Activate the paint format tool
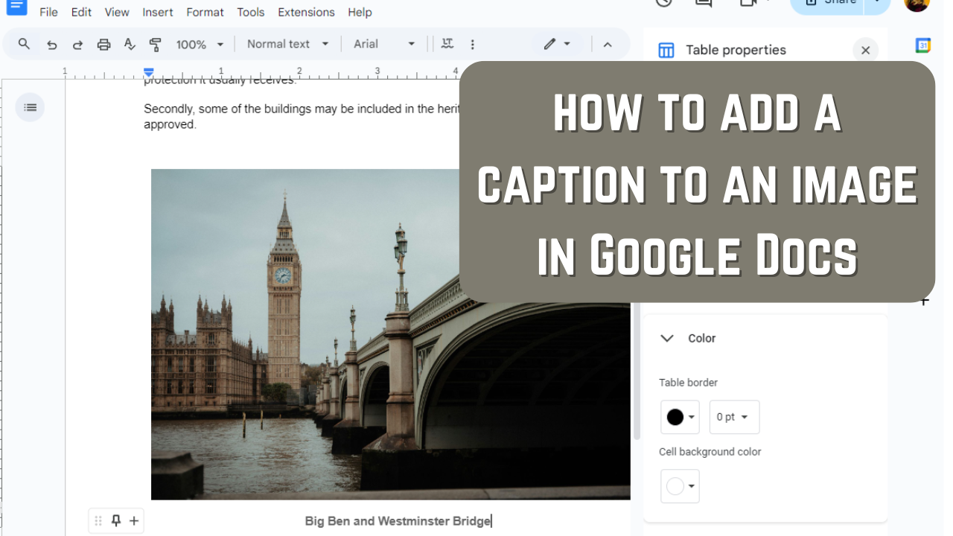The image size is (953, 536). coord(156,45)
